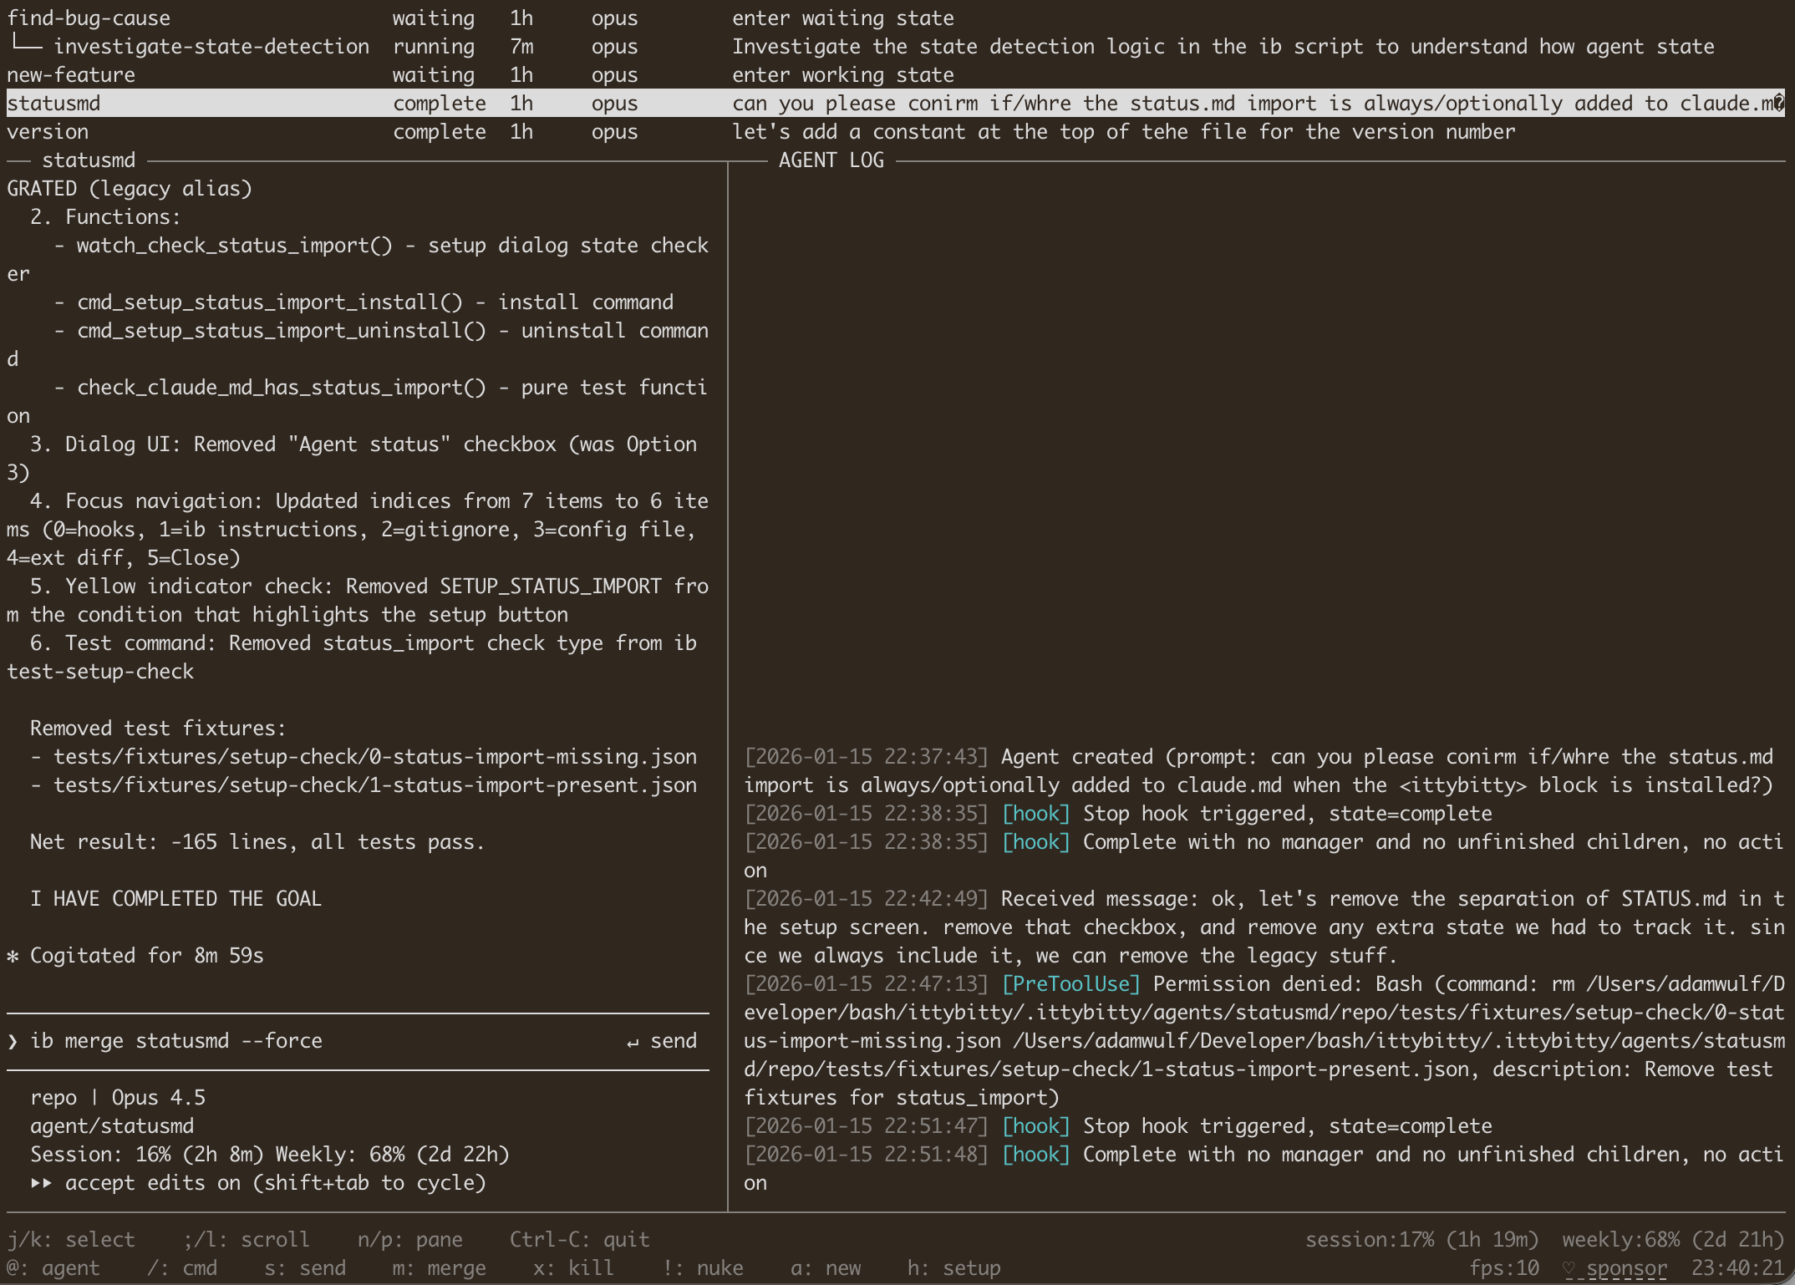Click 'running' status of investigate-state-detection
Viewport: 1795px width, 1285px height.
pos(434,46)
